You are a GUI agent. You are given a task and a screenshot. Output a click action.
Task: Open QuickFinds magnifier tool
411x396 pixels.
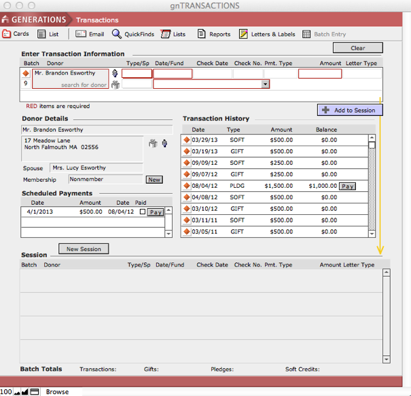click(117, 34)
